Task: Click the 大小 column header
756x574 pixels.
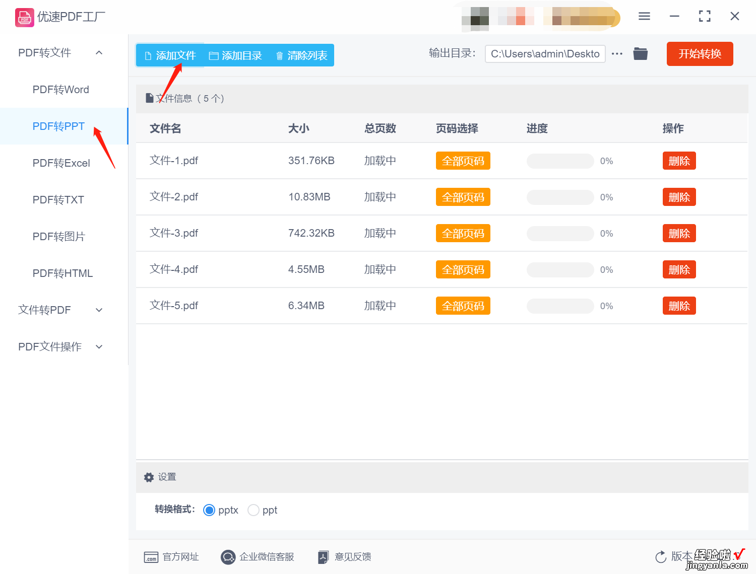Action: [x=298, y=128]
